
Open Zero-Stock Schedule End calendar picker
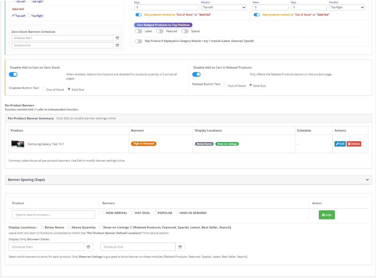click(117, 45)
